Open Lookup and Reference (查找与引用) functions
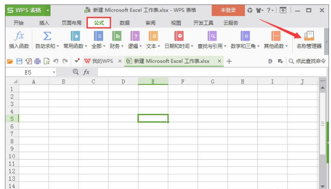The width and height of the screenshot is (331, 189). (212, 36)
